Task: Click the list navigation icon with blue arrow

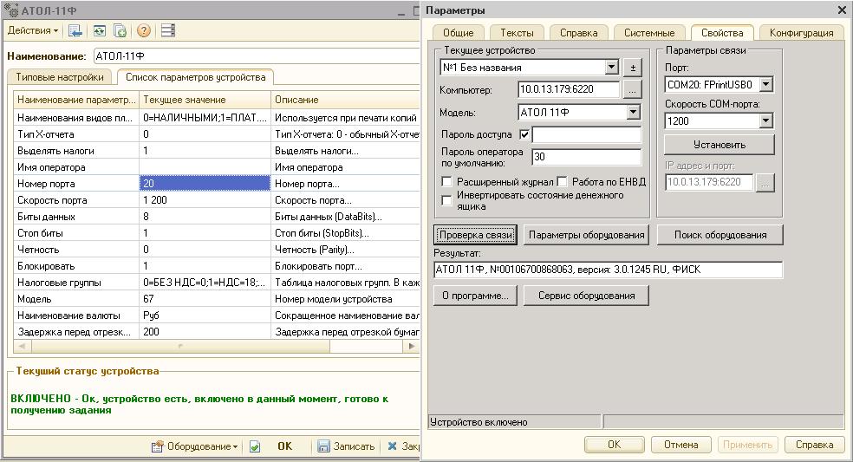Action: [75, 31]
